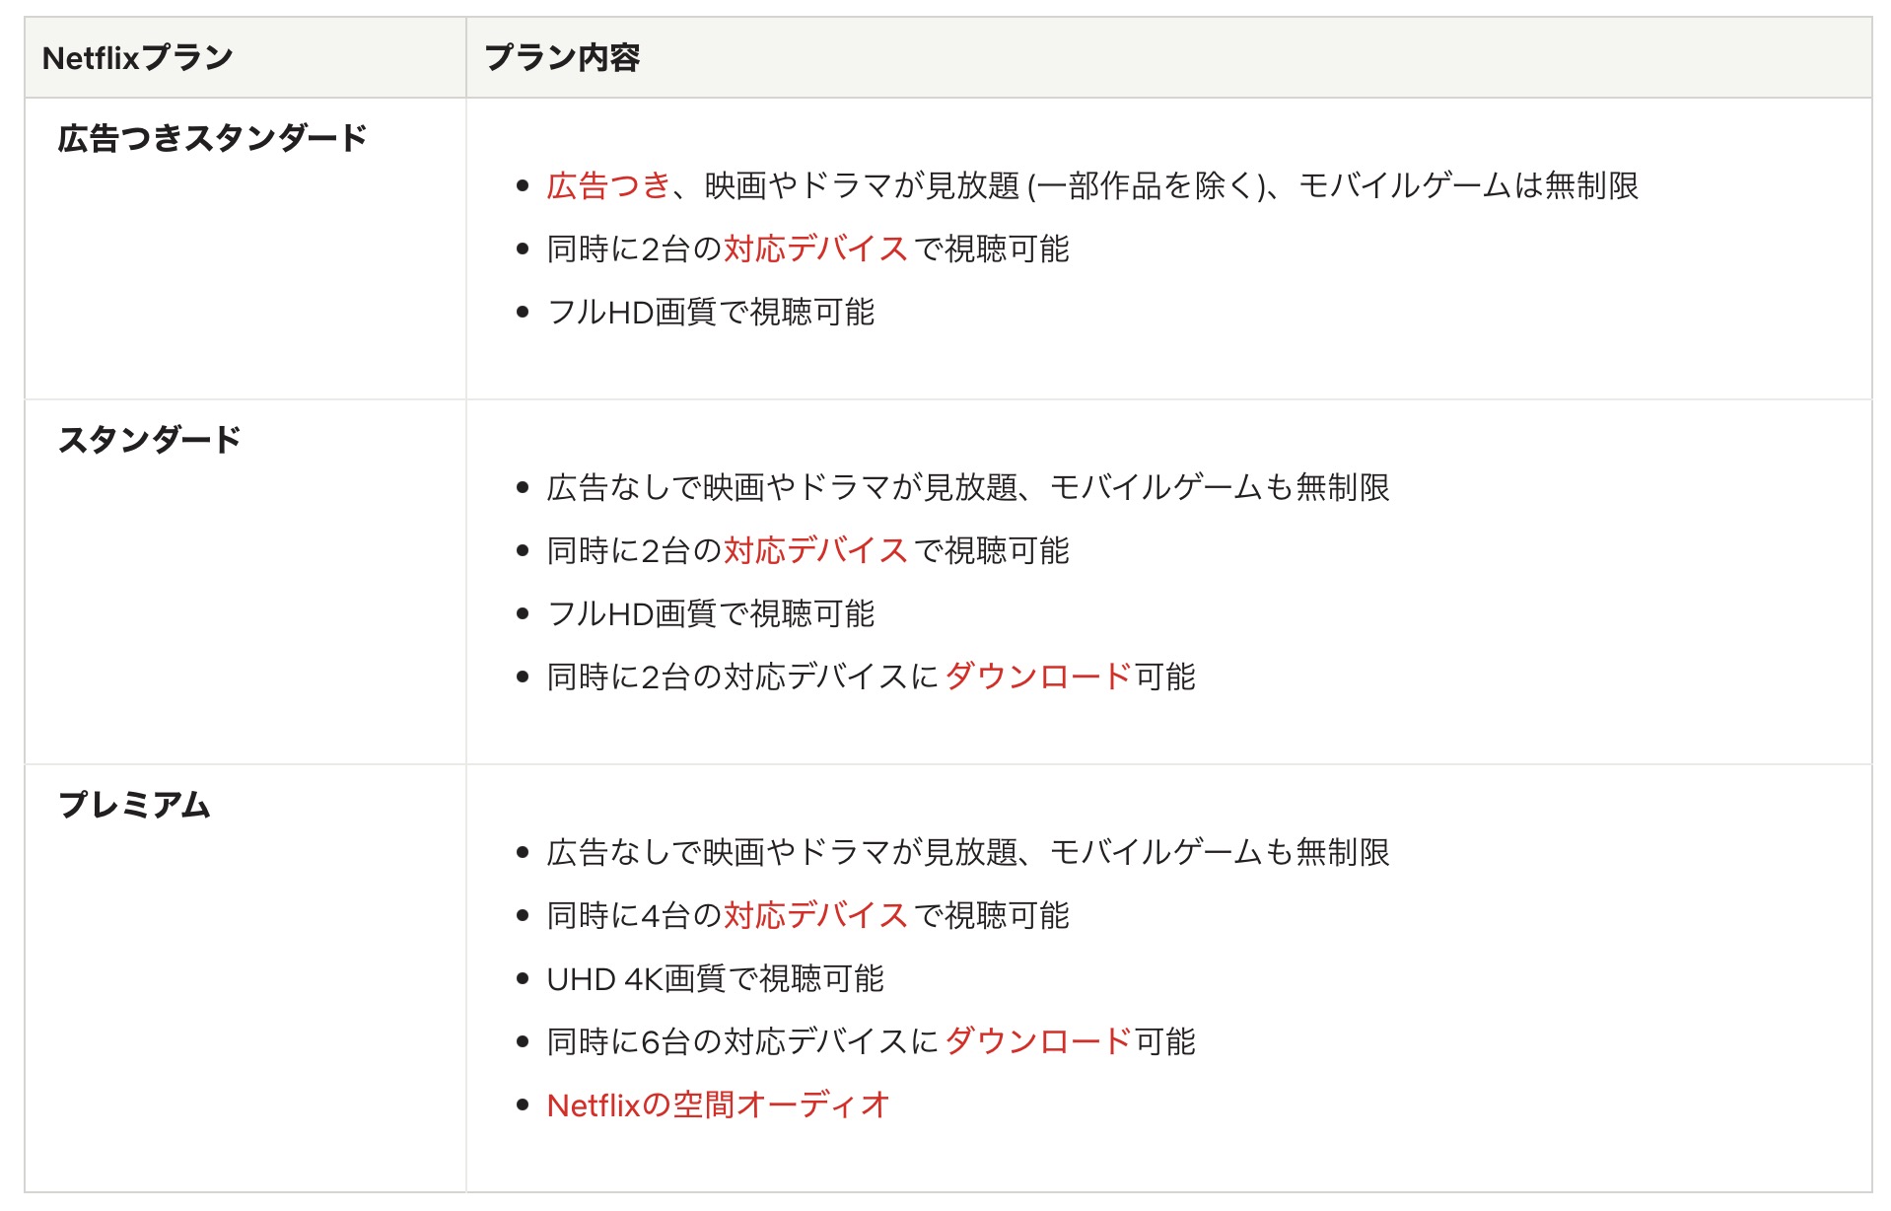Open 対応デバイス link under スタンダード plan
This screenshot has width=1891, height=1211.
[815, 550]
